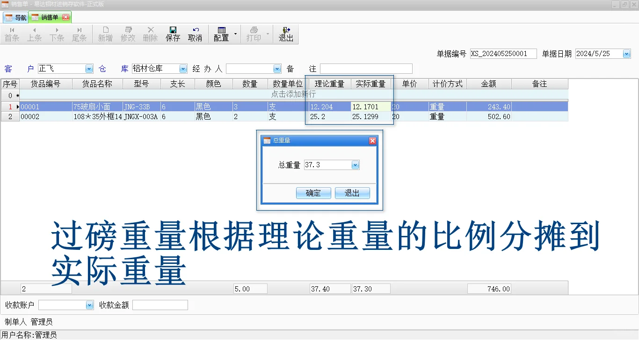The width and height of the screenshot is (639, 340).
Task: Click the 尾条 last record icon
Action: pos(79,34)
